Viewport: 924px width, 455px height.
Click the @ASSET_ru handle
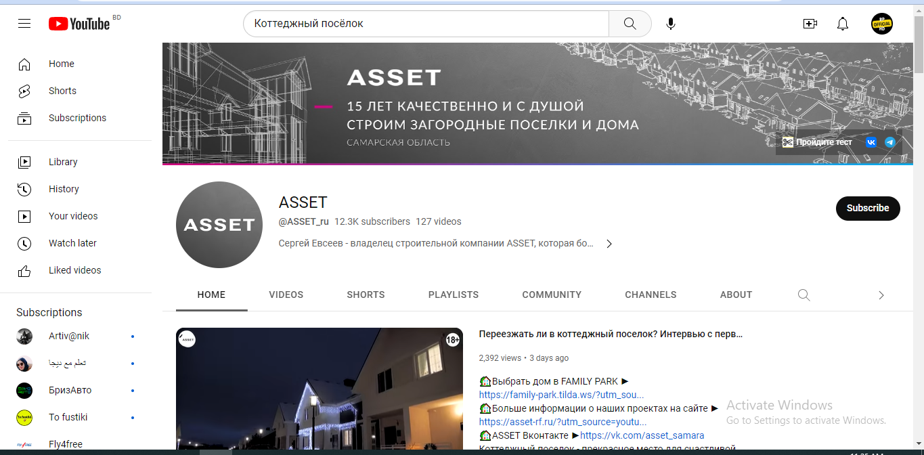[304, 221]
